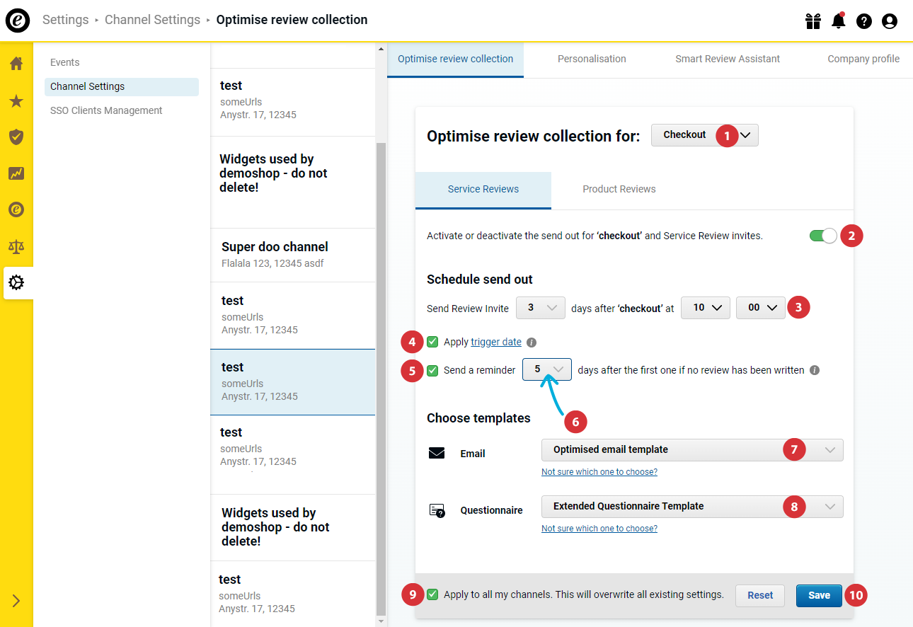Click the Reset button
913x627 pixels.
point(760,596)
